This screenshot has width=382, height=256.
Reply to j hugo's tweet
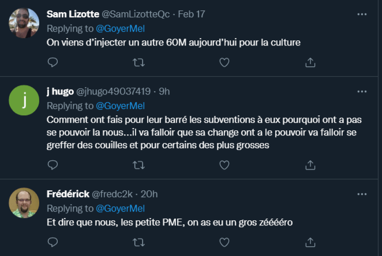(52, 165)
